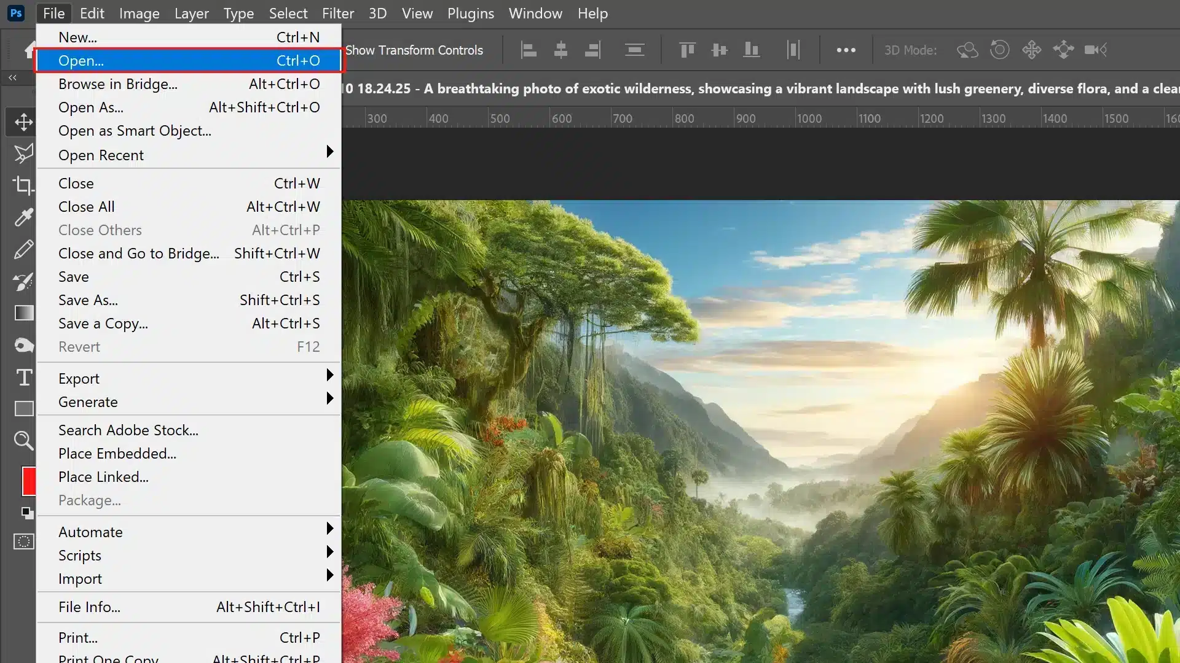Select the Eyedropper tool
This screenshot has width=1180, height=663.
point(23,217)
